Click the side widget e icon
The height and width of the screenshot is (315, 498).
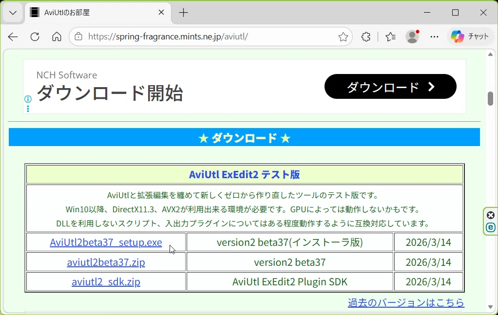click(490, 227)
